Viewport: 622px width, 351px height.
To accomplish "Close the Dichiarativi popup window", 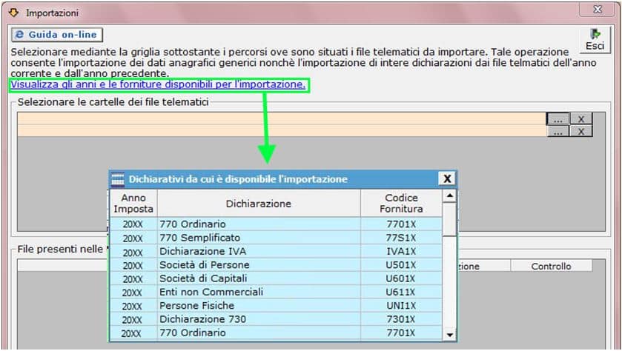I will click(x=446, y=179).
